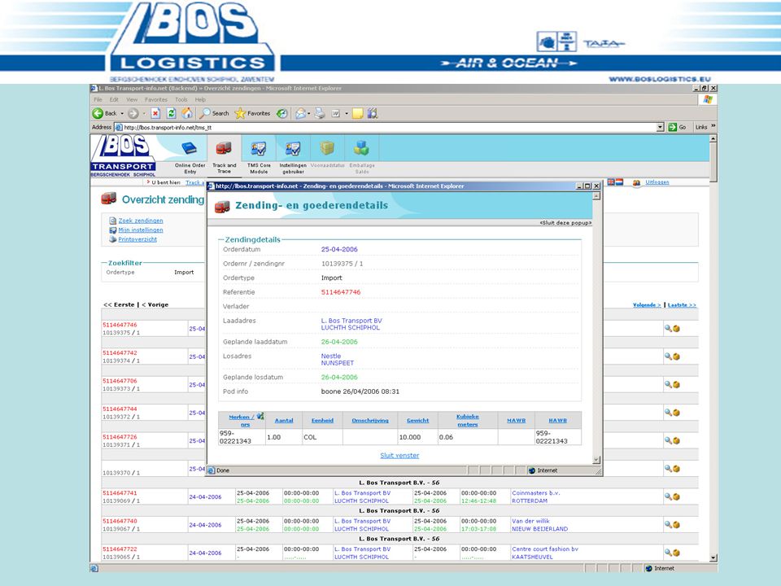Open the Emballage Saldo module
Viewport: 781px width, 586px height.
(361, 156)
